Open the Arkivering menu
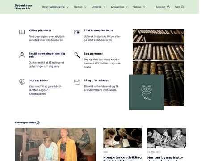Viewport: 201px width, 161px height. point(119,7)
